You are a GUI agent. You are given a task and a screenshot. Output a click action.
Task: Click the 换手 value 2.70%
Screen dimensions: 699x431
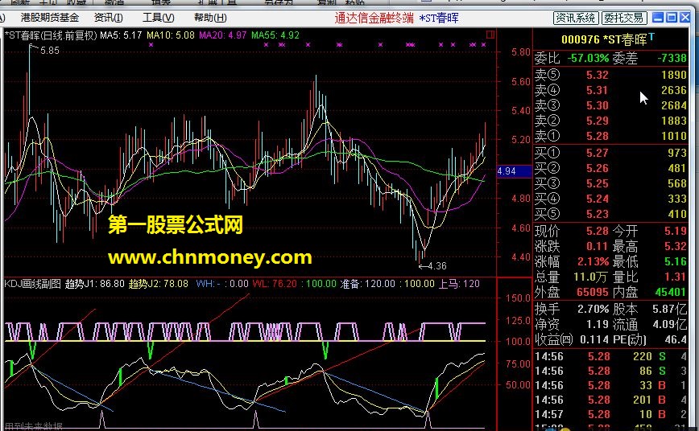[x=594, y=309]
